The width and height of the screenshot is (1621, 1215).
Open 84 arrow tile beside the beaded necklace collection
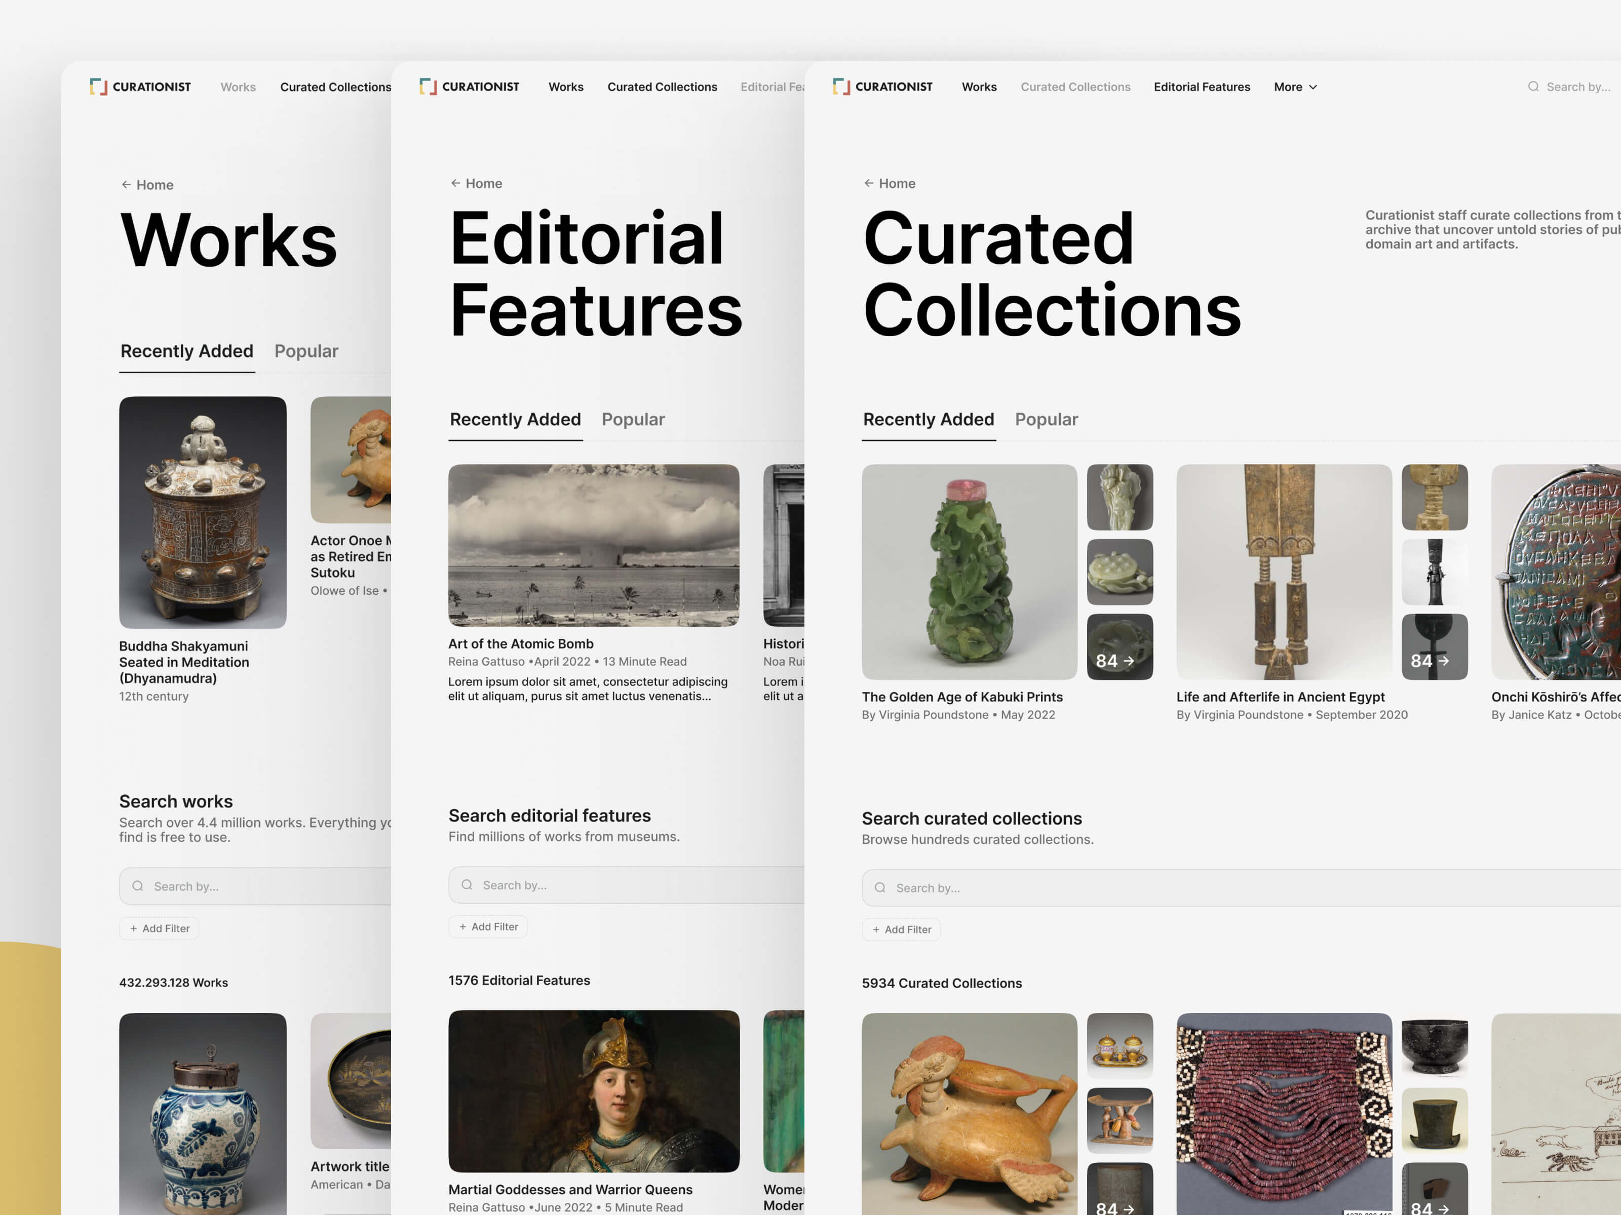[x=1435, y=1189]
